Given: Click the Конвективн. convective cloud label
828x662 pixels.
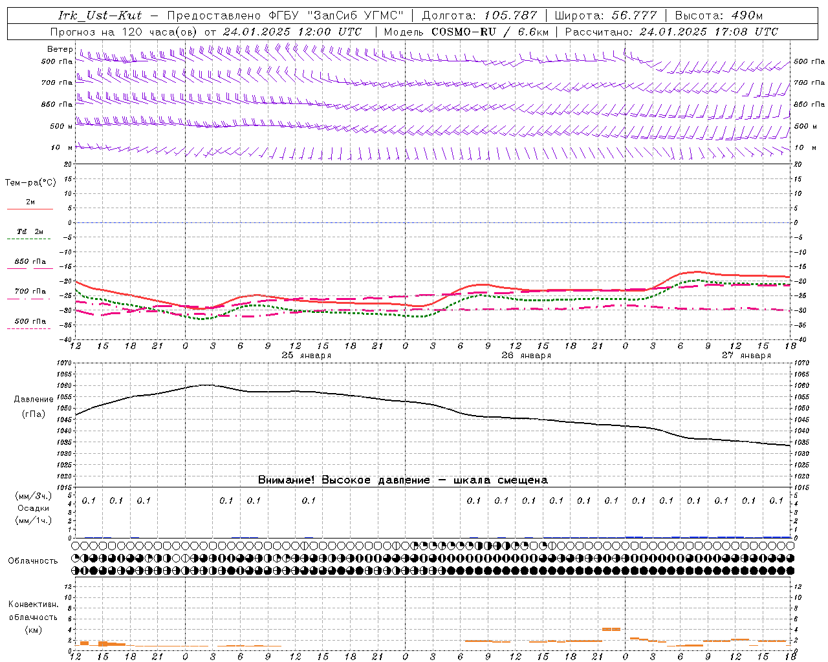Looking at the screenshot, I should coord(33,604).
